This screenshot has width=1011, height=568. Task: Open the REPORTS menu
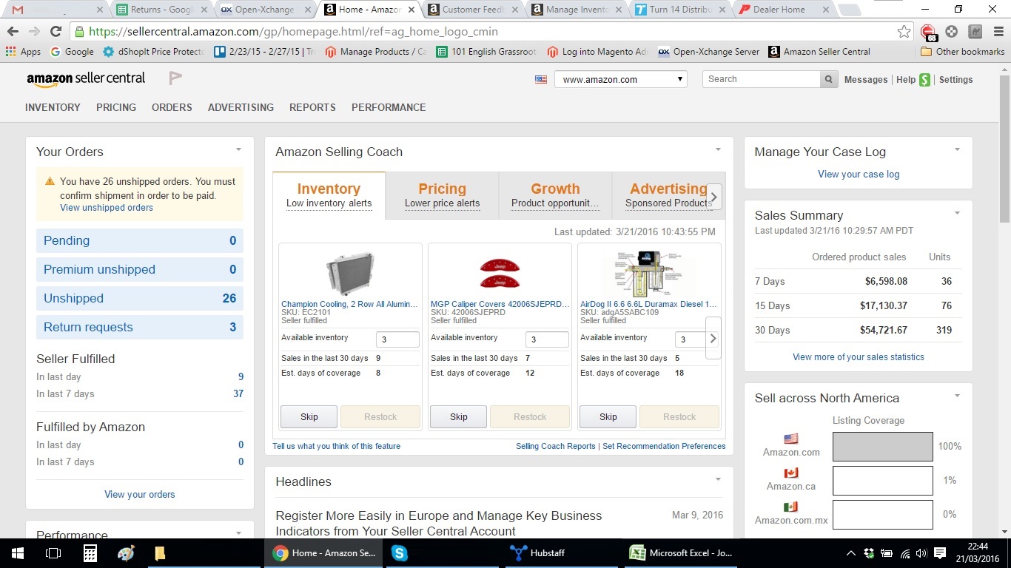312,107
